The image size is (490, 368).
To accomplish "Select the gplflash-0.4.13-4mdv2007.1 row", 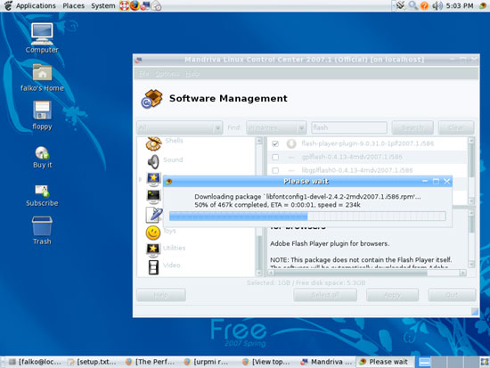I will point(367,157).
